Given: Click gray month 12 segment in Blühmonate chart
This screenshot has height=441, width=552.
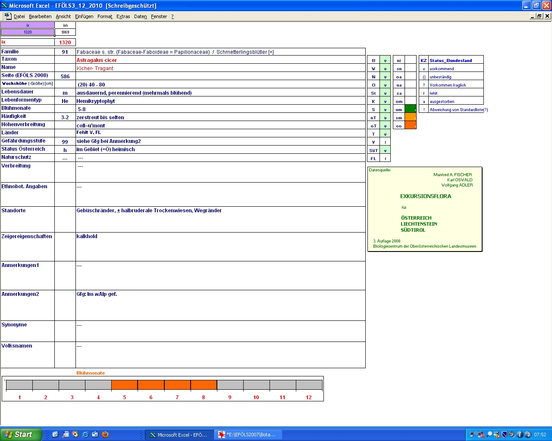Looking at the screenshot, I should (309, 385).
